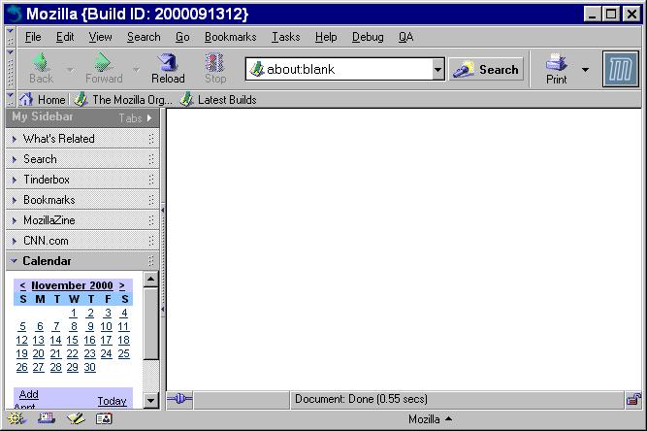647x431 pixels.
Task: Click the Mozilla throbber logo
Action: coord(620,70)
